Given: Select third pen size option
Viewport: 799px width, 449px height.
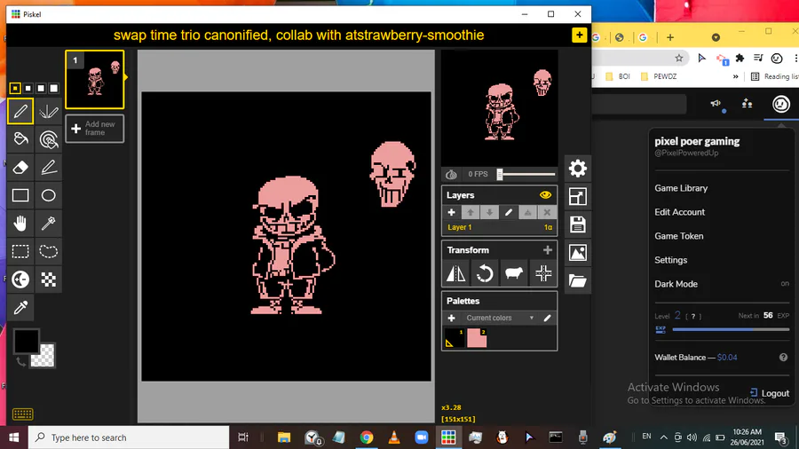Looking at the screenshot, I should pos(41,89).
